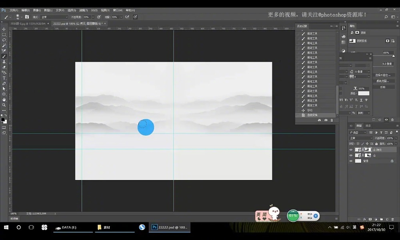This screenshot has height=240, width=400.
Task: Open the 窗口(W) menu
Action: pyautogui.click(x=118, y=10)
